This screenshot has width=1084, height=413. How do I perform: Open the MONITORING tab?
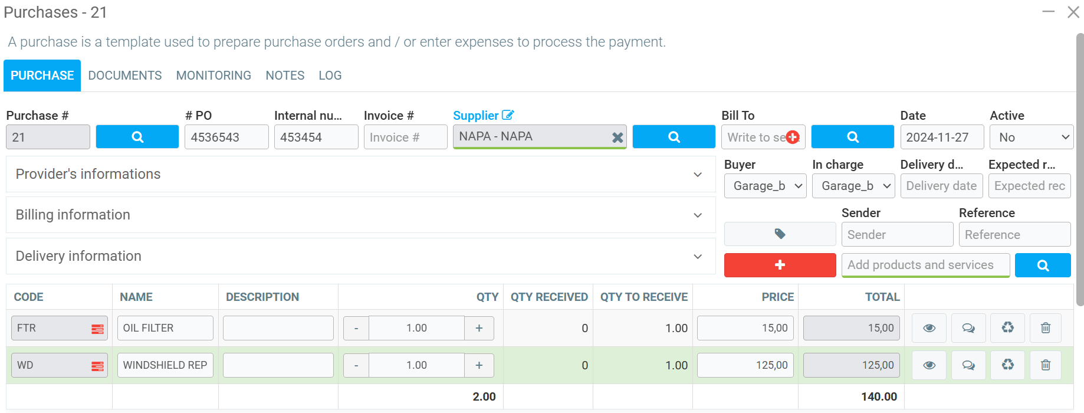213,76
